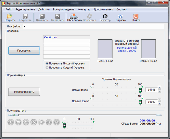The height and width of the screenshot is (139, 170).
Task: Stop playback with the stop button
Action: click(18, 122)
